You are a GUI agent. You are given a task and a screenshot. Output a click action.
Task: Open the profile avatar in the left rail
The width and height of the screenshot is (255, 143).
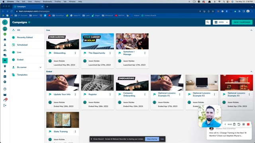[x=5, y=29]
